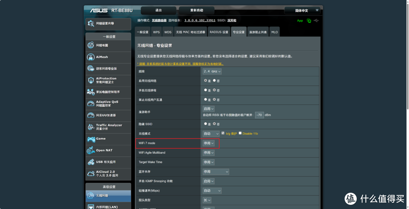
Task: Enable the Disable 11b checkbox
Action: 240,133
